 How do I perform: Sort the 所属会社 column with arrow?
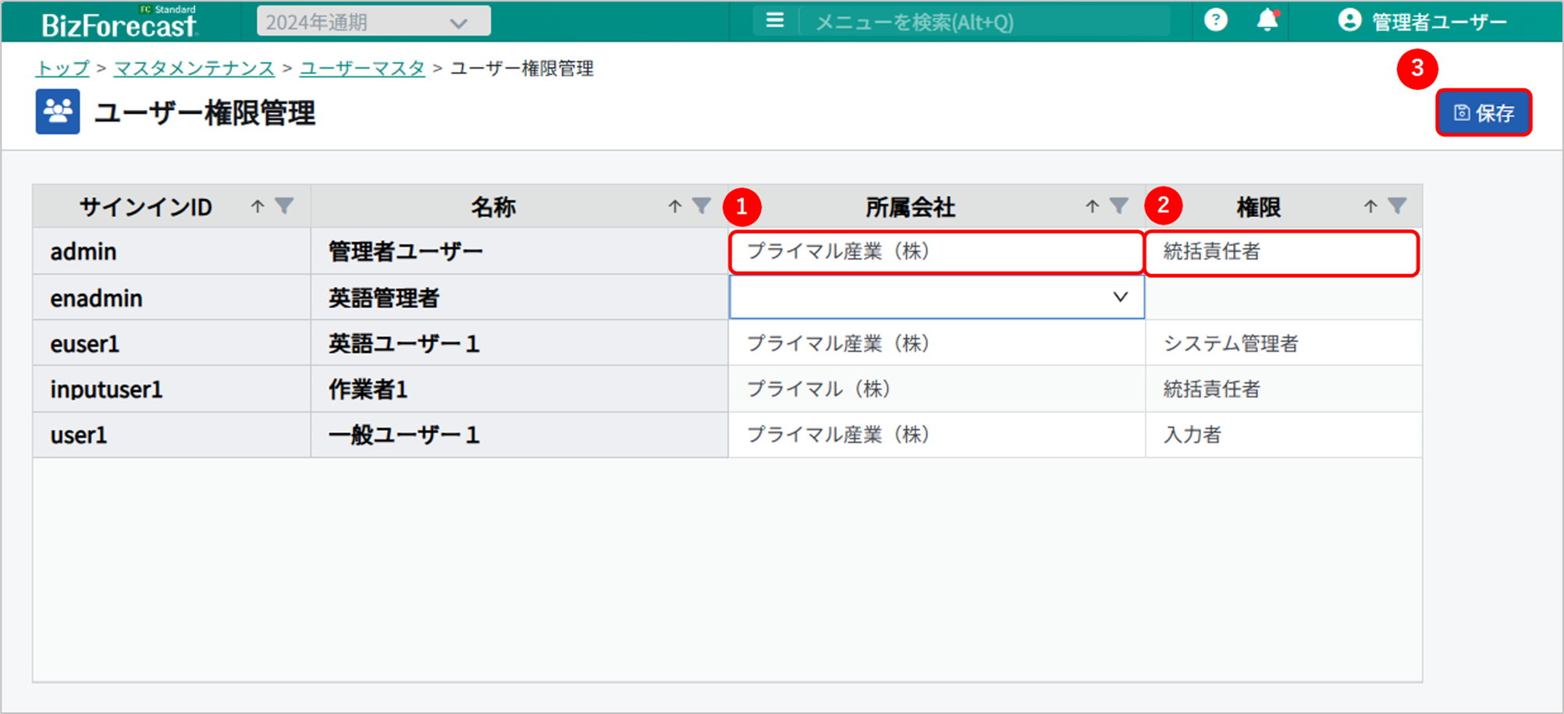tap(1092, 206)
